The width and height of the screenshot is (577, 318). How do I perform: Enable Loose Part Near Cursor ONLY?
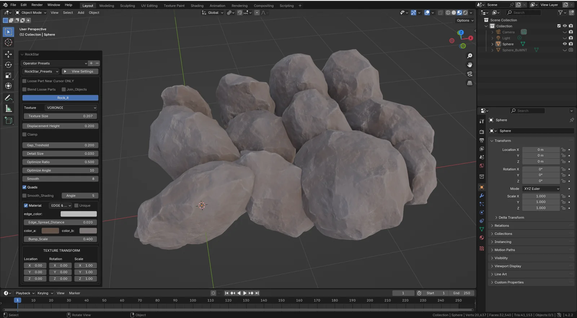(x=25, y=81)
